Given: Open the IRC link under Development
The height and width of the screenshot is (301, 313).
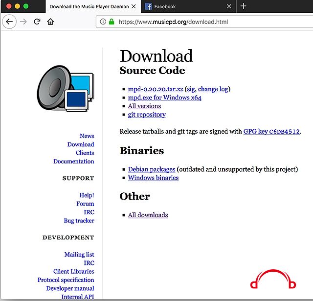Looking at the screenshot, I should [x=89, y=263].
